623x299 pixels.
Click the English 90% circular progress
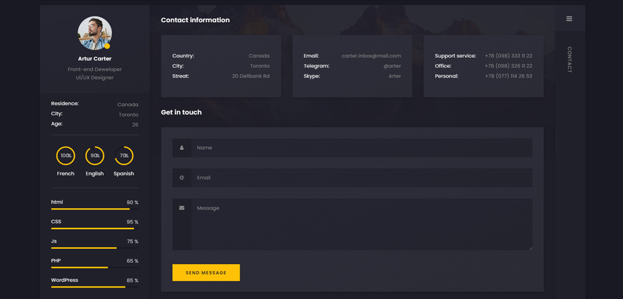pos(95,156)
